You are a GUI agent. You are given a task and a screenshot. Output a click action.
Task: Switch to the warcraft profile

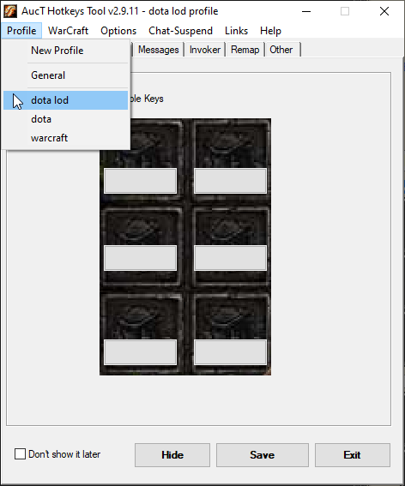pos(65,138)
